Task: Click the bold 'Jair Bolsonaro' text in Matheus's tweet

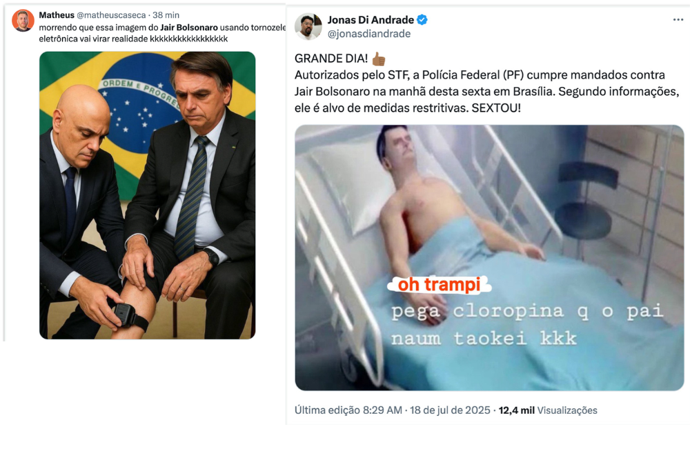Action: pyautogui.click(x=189, y=28)
